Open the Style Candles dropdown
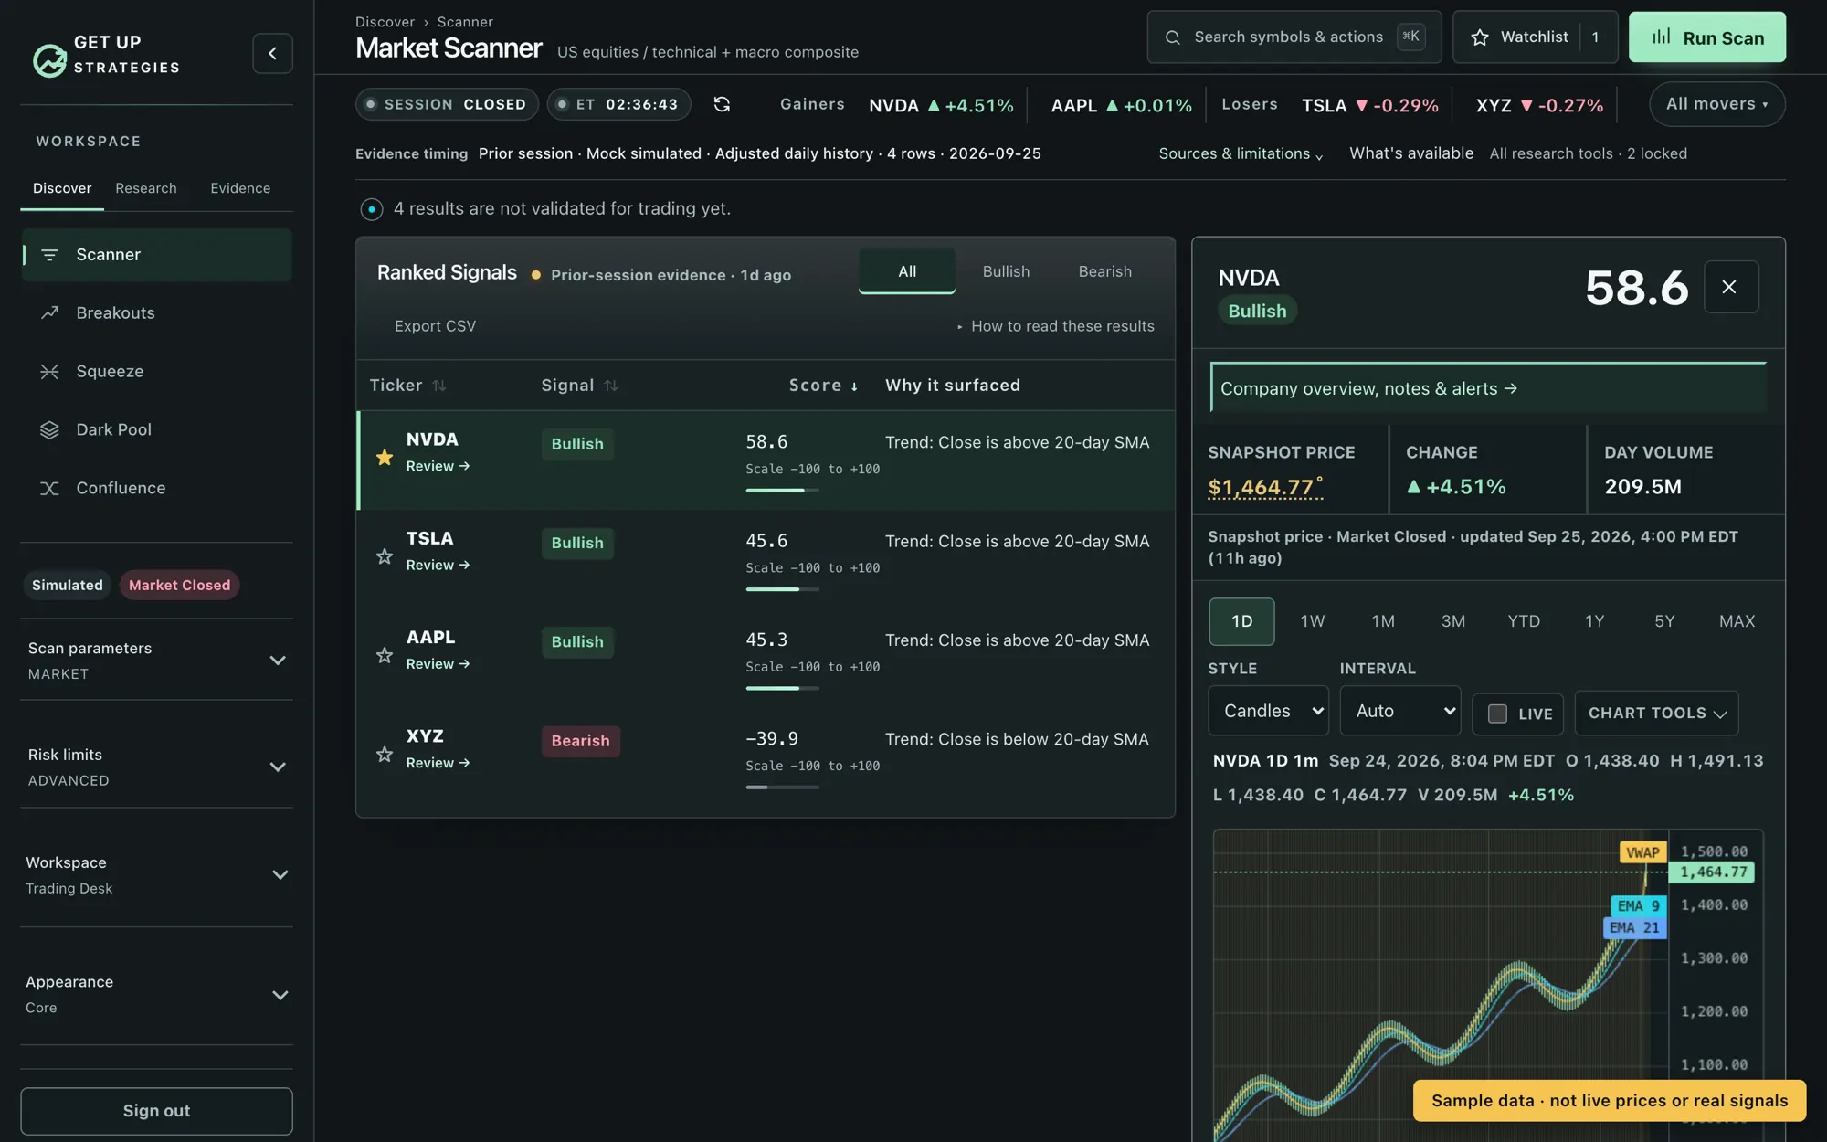The height and width of the screenshot is (1142, 1827). [x=1268, y=711]
